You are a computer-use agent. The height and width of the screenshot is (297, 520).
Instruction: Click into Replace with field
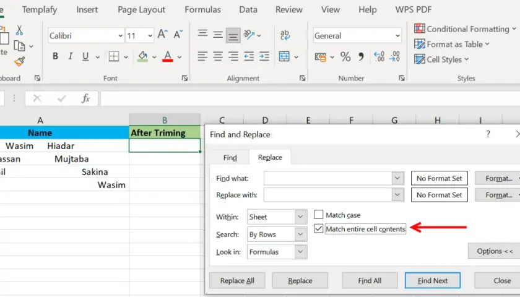(327, 195)
